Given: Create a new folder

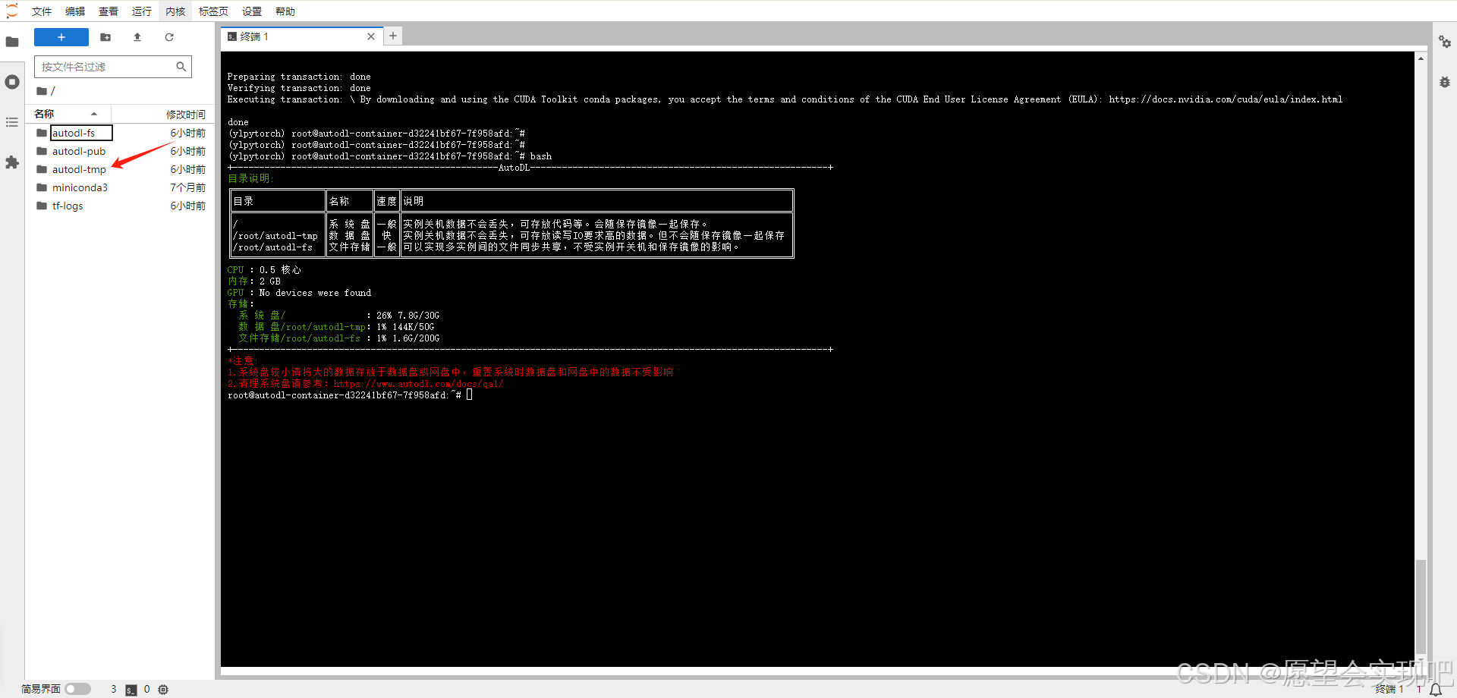Looking at the screenshot, I should pyautogui.click(x=105, y=37).
